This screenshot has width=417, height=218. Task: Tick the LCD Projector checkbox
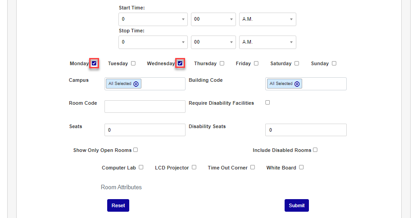pyautogui.click(x=194, y=167)
